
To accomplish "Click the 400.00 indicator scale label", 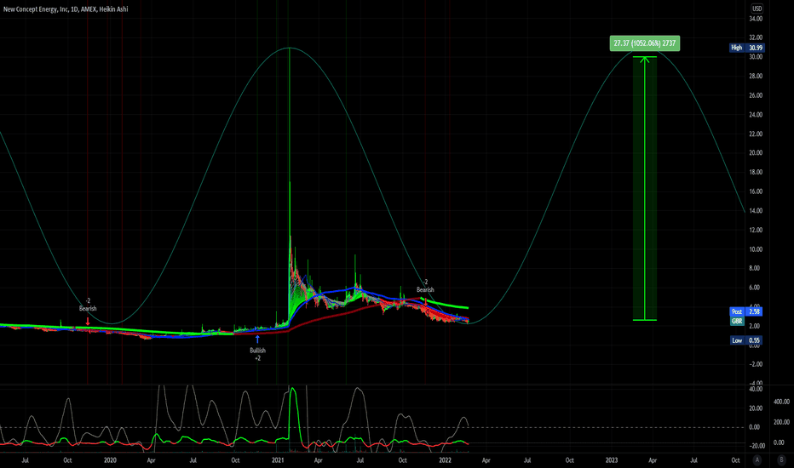I will (x=781, y=402).
